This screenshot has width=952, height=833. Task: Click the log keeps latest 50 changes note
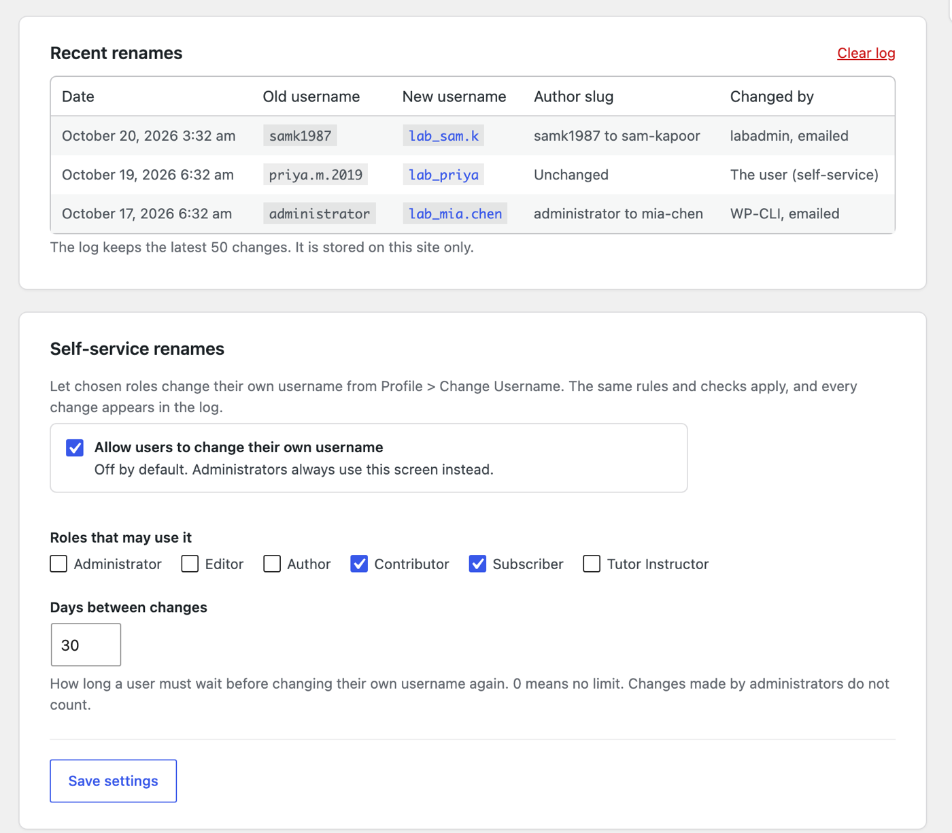tap(262, 248)
